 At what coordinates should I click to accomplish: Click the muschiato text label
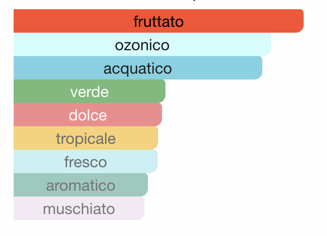[79, 208]
